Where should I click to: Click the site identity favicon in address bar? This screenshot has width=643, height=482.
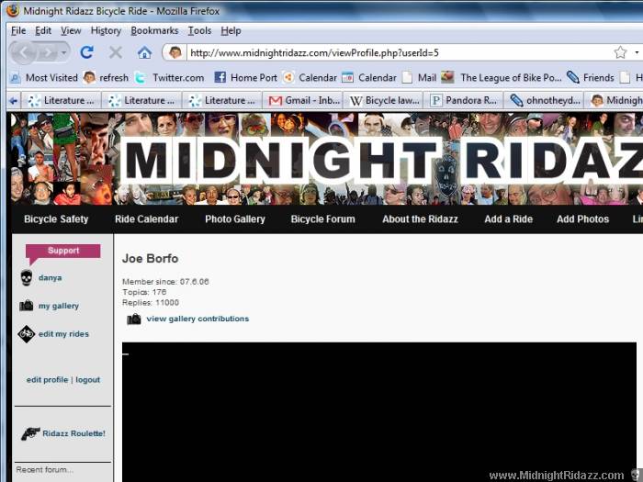click(175, 52)
